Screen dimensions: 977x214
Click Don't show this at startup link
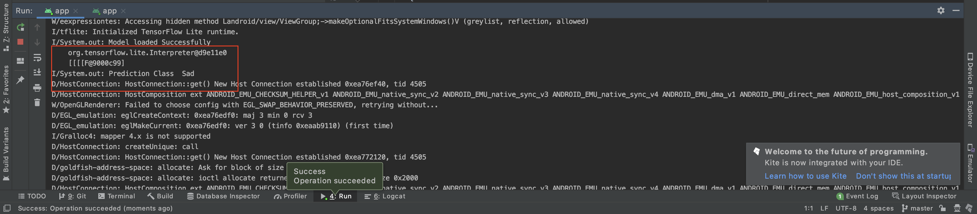[903, 176]
